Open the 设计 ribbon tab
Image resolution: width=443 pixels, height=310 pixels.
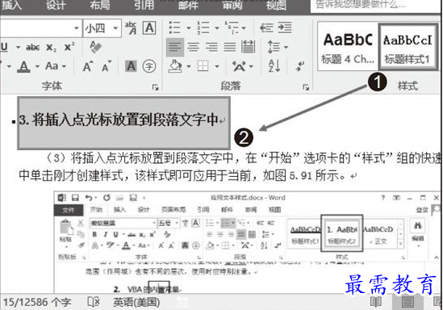coord(56,5)
